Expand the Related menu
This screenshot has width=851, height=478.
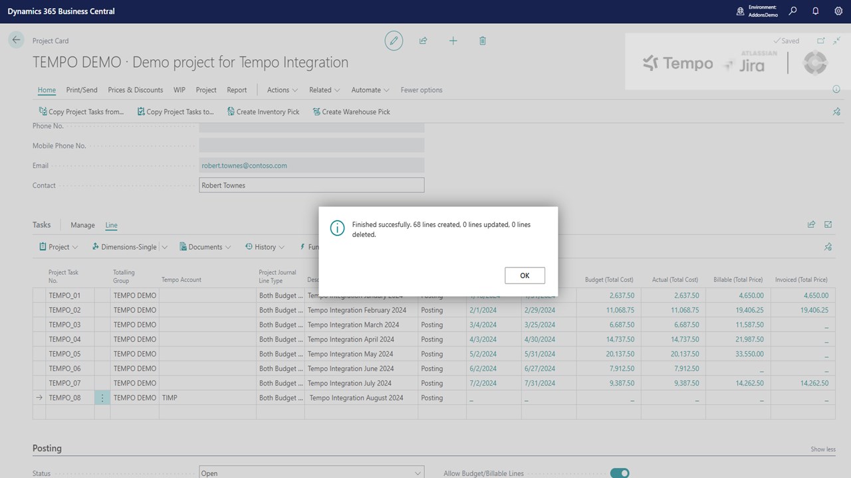coord(324,90)
